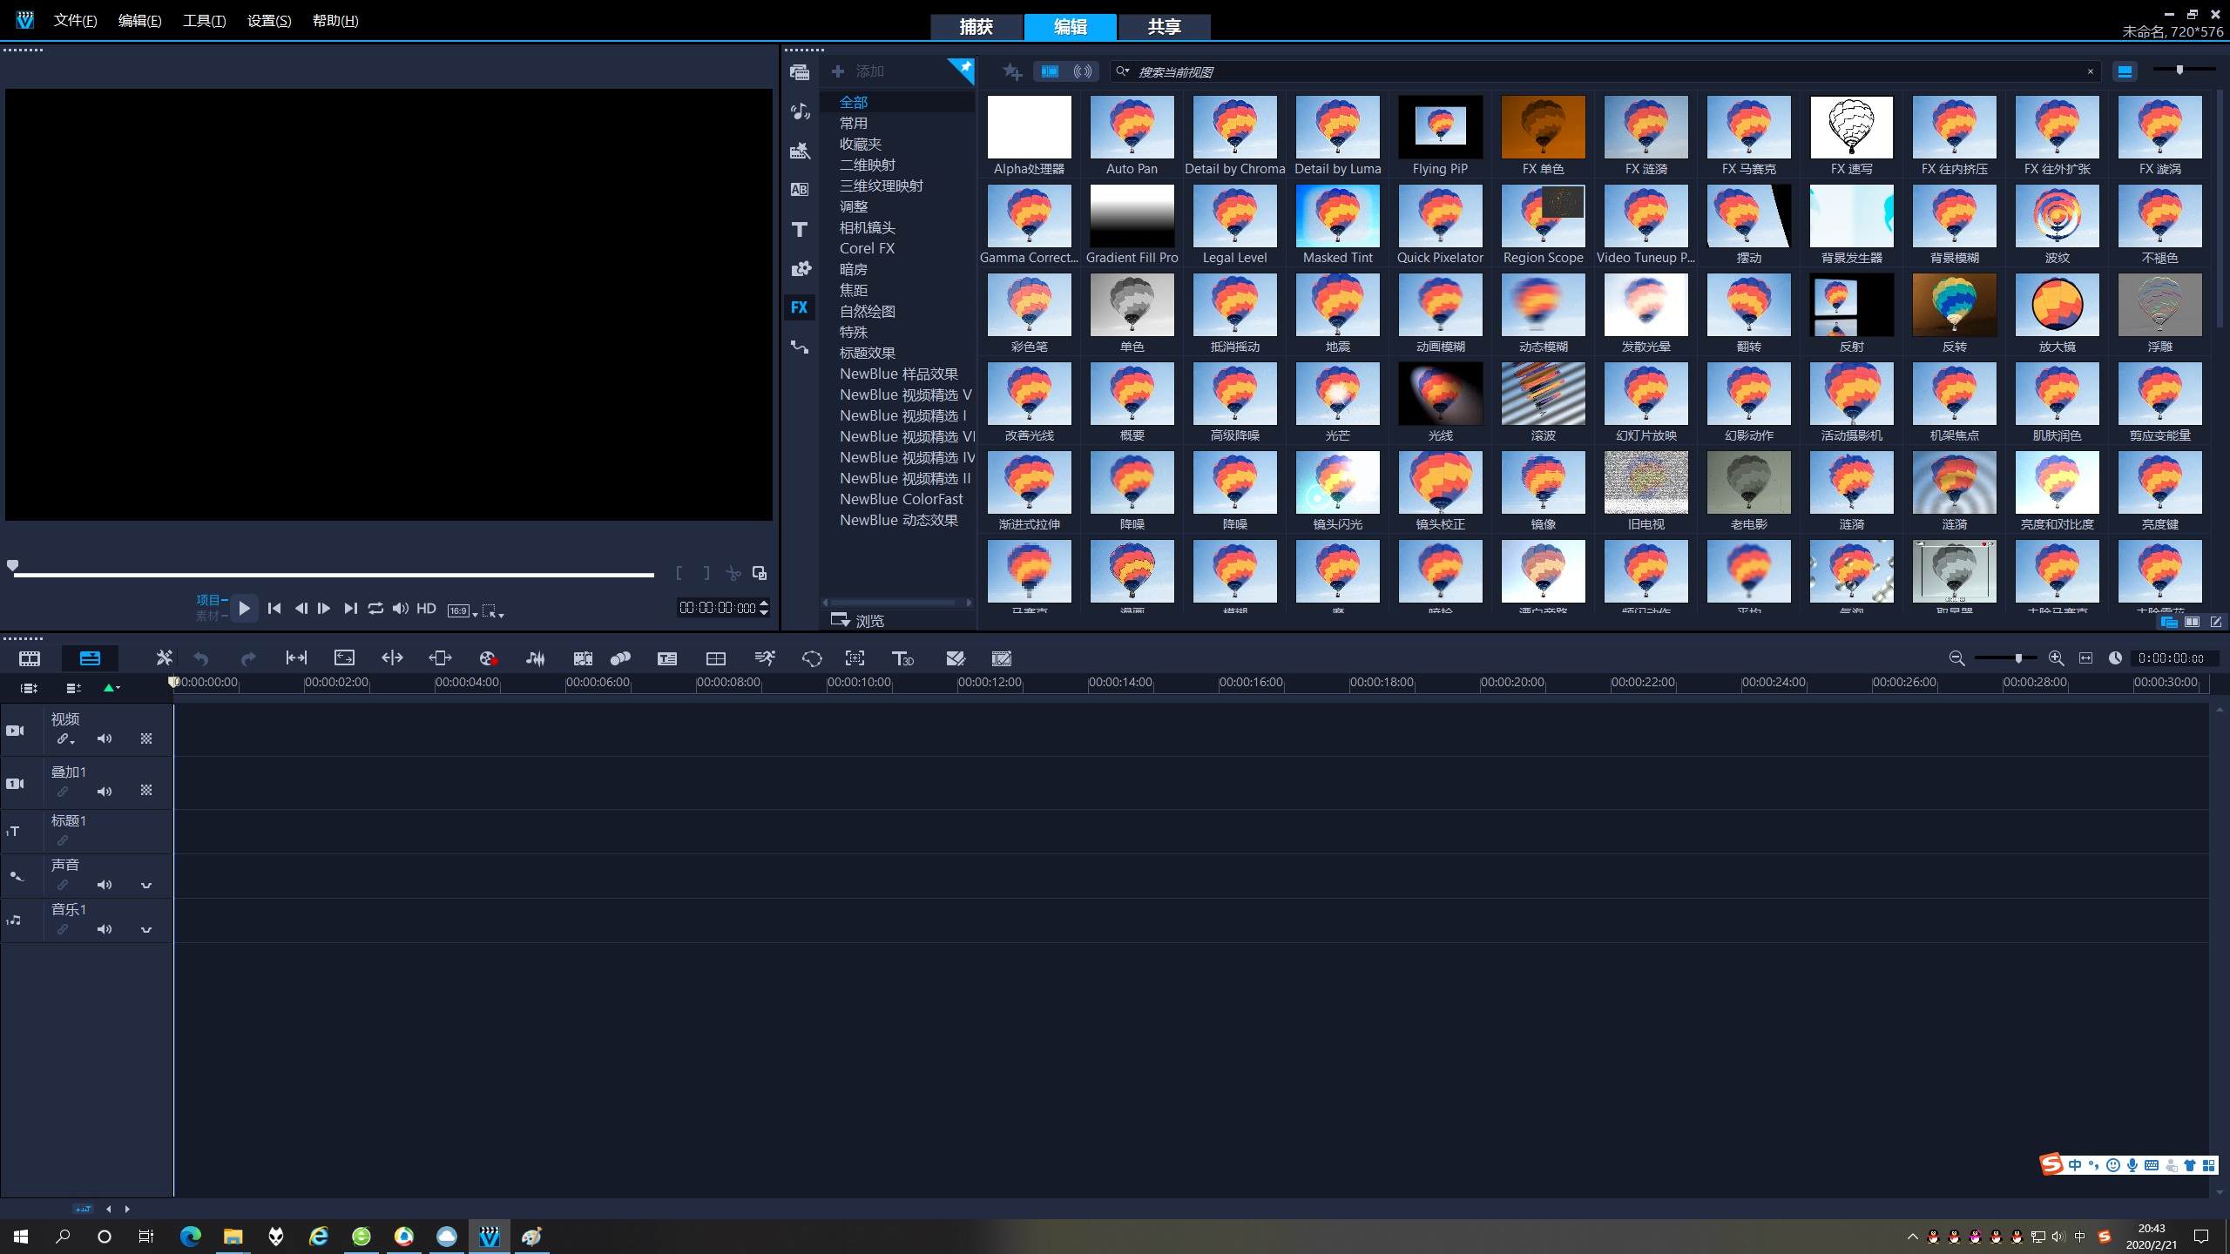2230x1254 pixels.
Task: Mute the 音乐1 music track
Action: click(105, 929)
